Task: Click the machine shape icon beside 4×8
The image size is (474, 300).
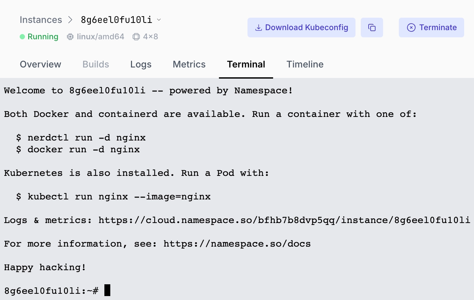Action: click(136, 37)
